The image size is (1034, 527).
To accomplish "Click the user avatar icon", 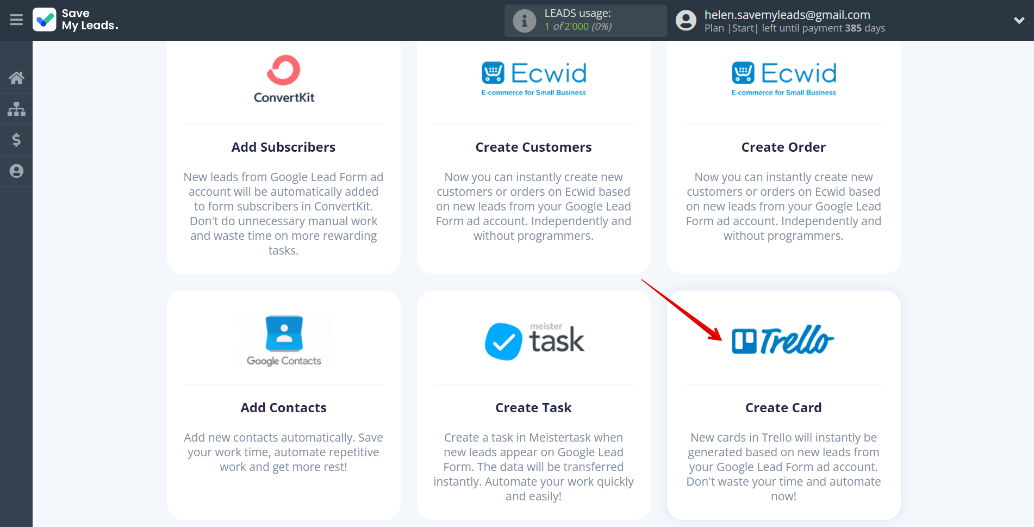I will [x=686, y=21].
